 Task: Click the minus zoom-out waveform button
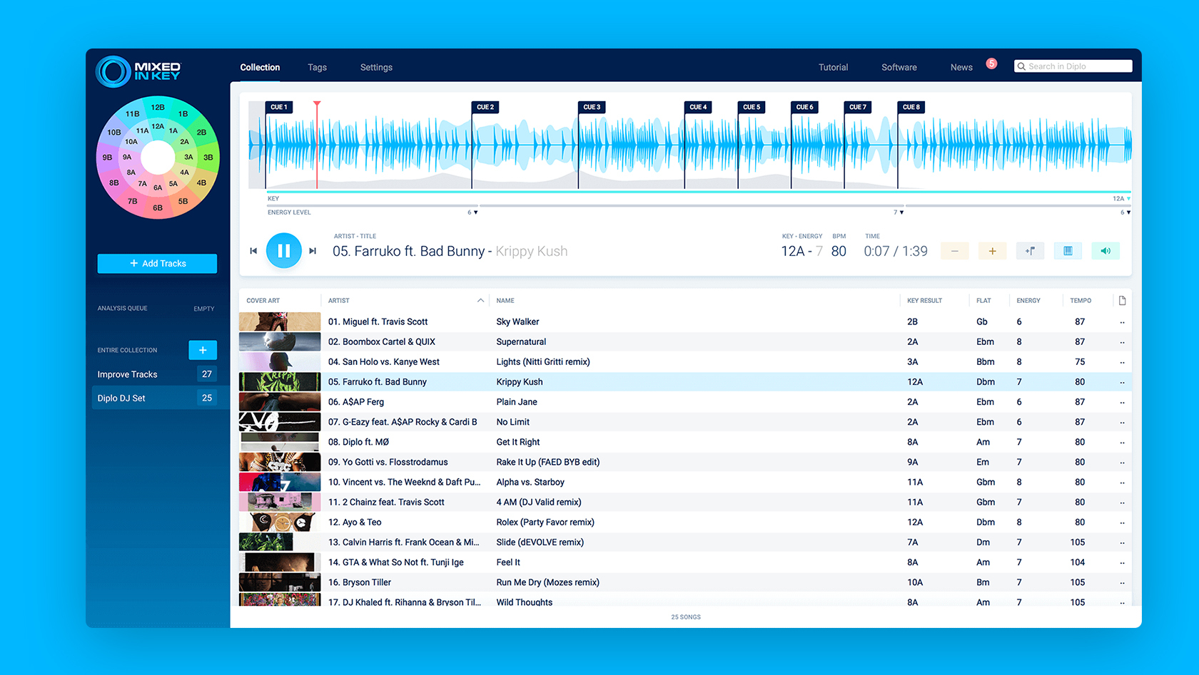point(954,251)
